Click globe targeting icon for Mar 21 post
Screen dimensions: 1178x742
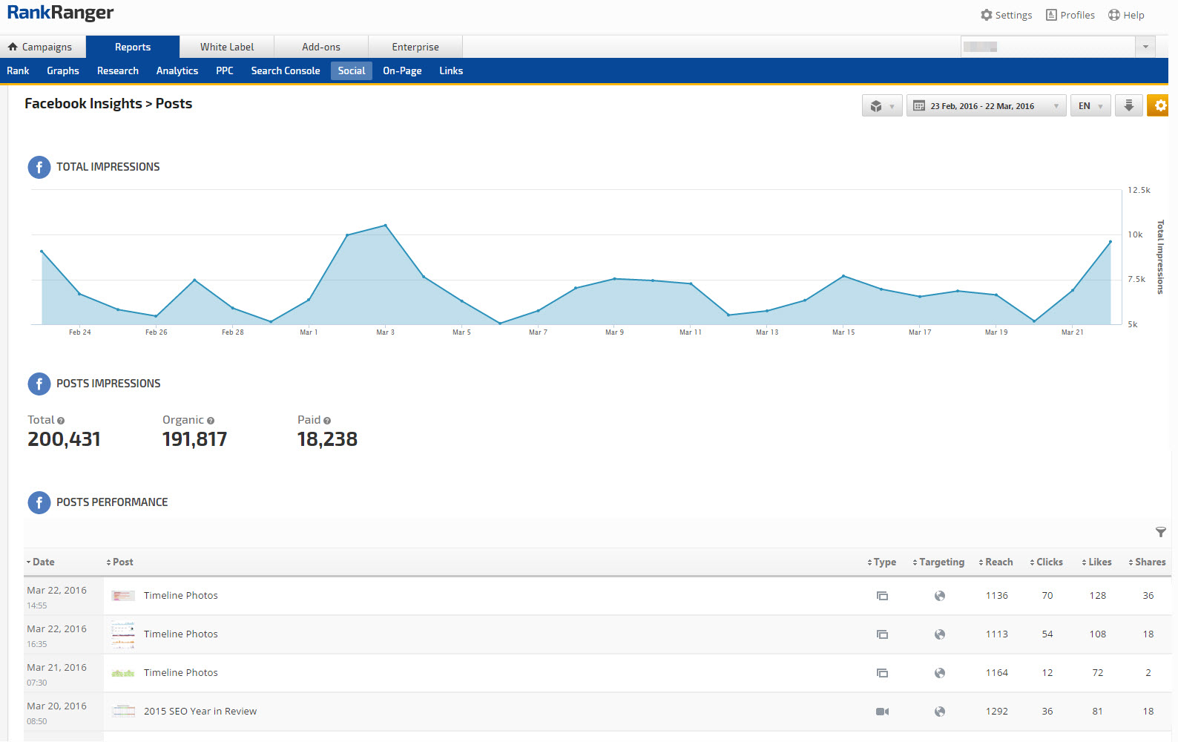tap(939, 673)
